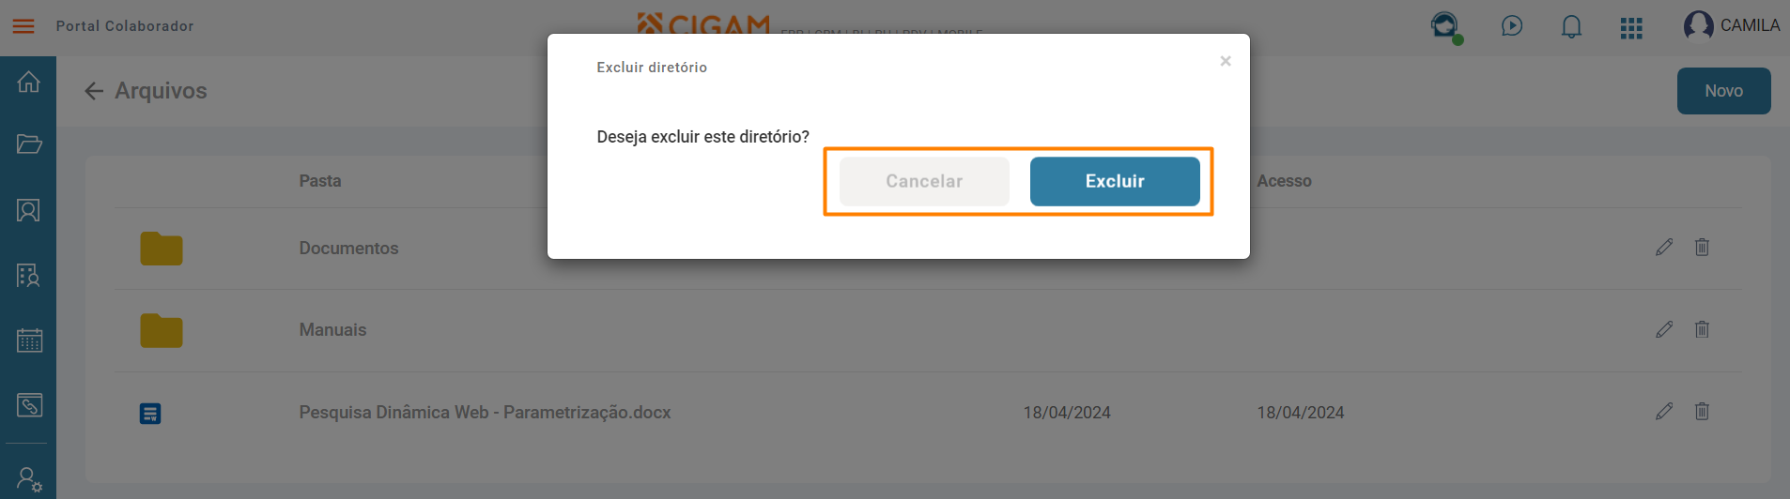Open the CAMILA user profile menu
The height and width of the screenshot is (499, 1790).
coord(1732,26)
